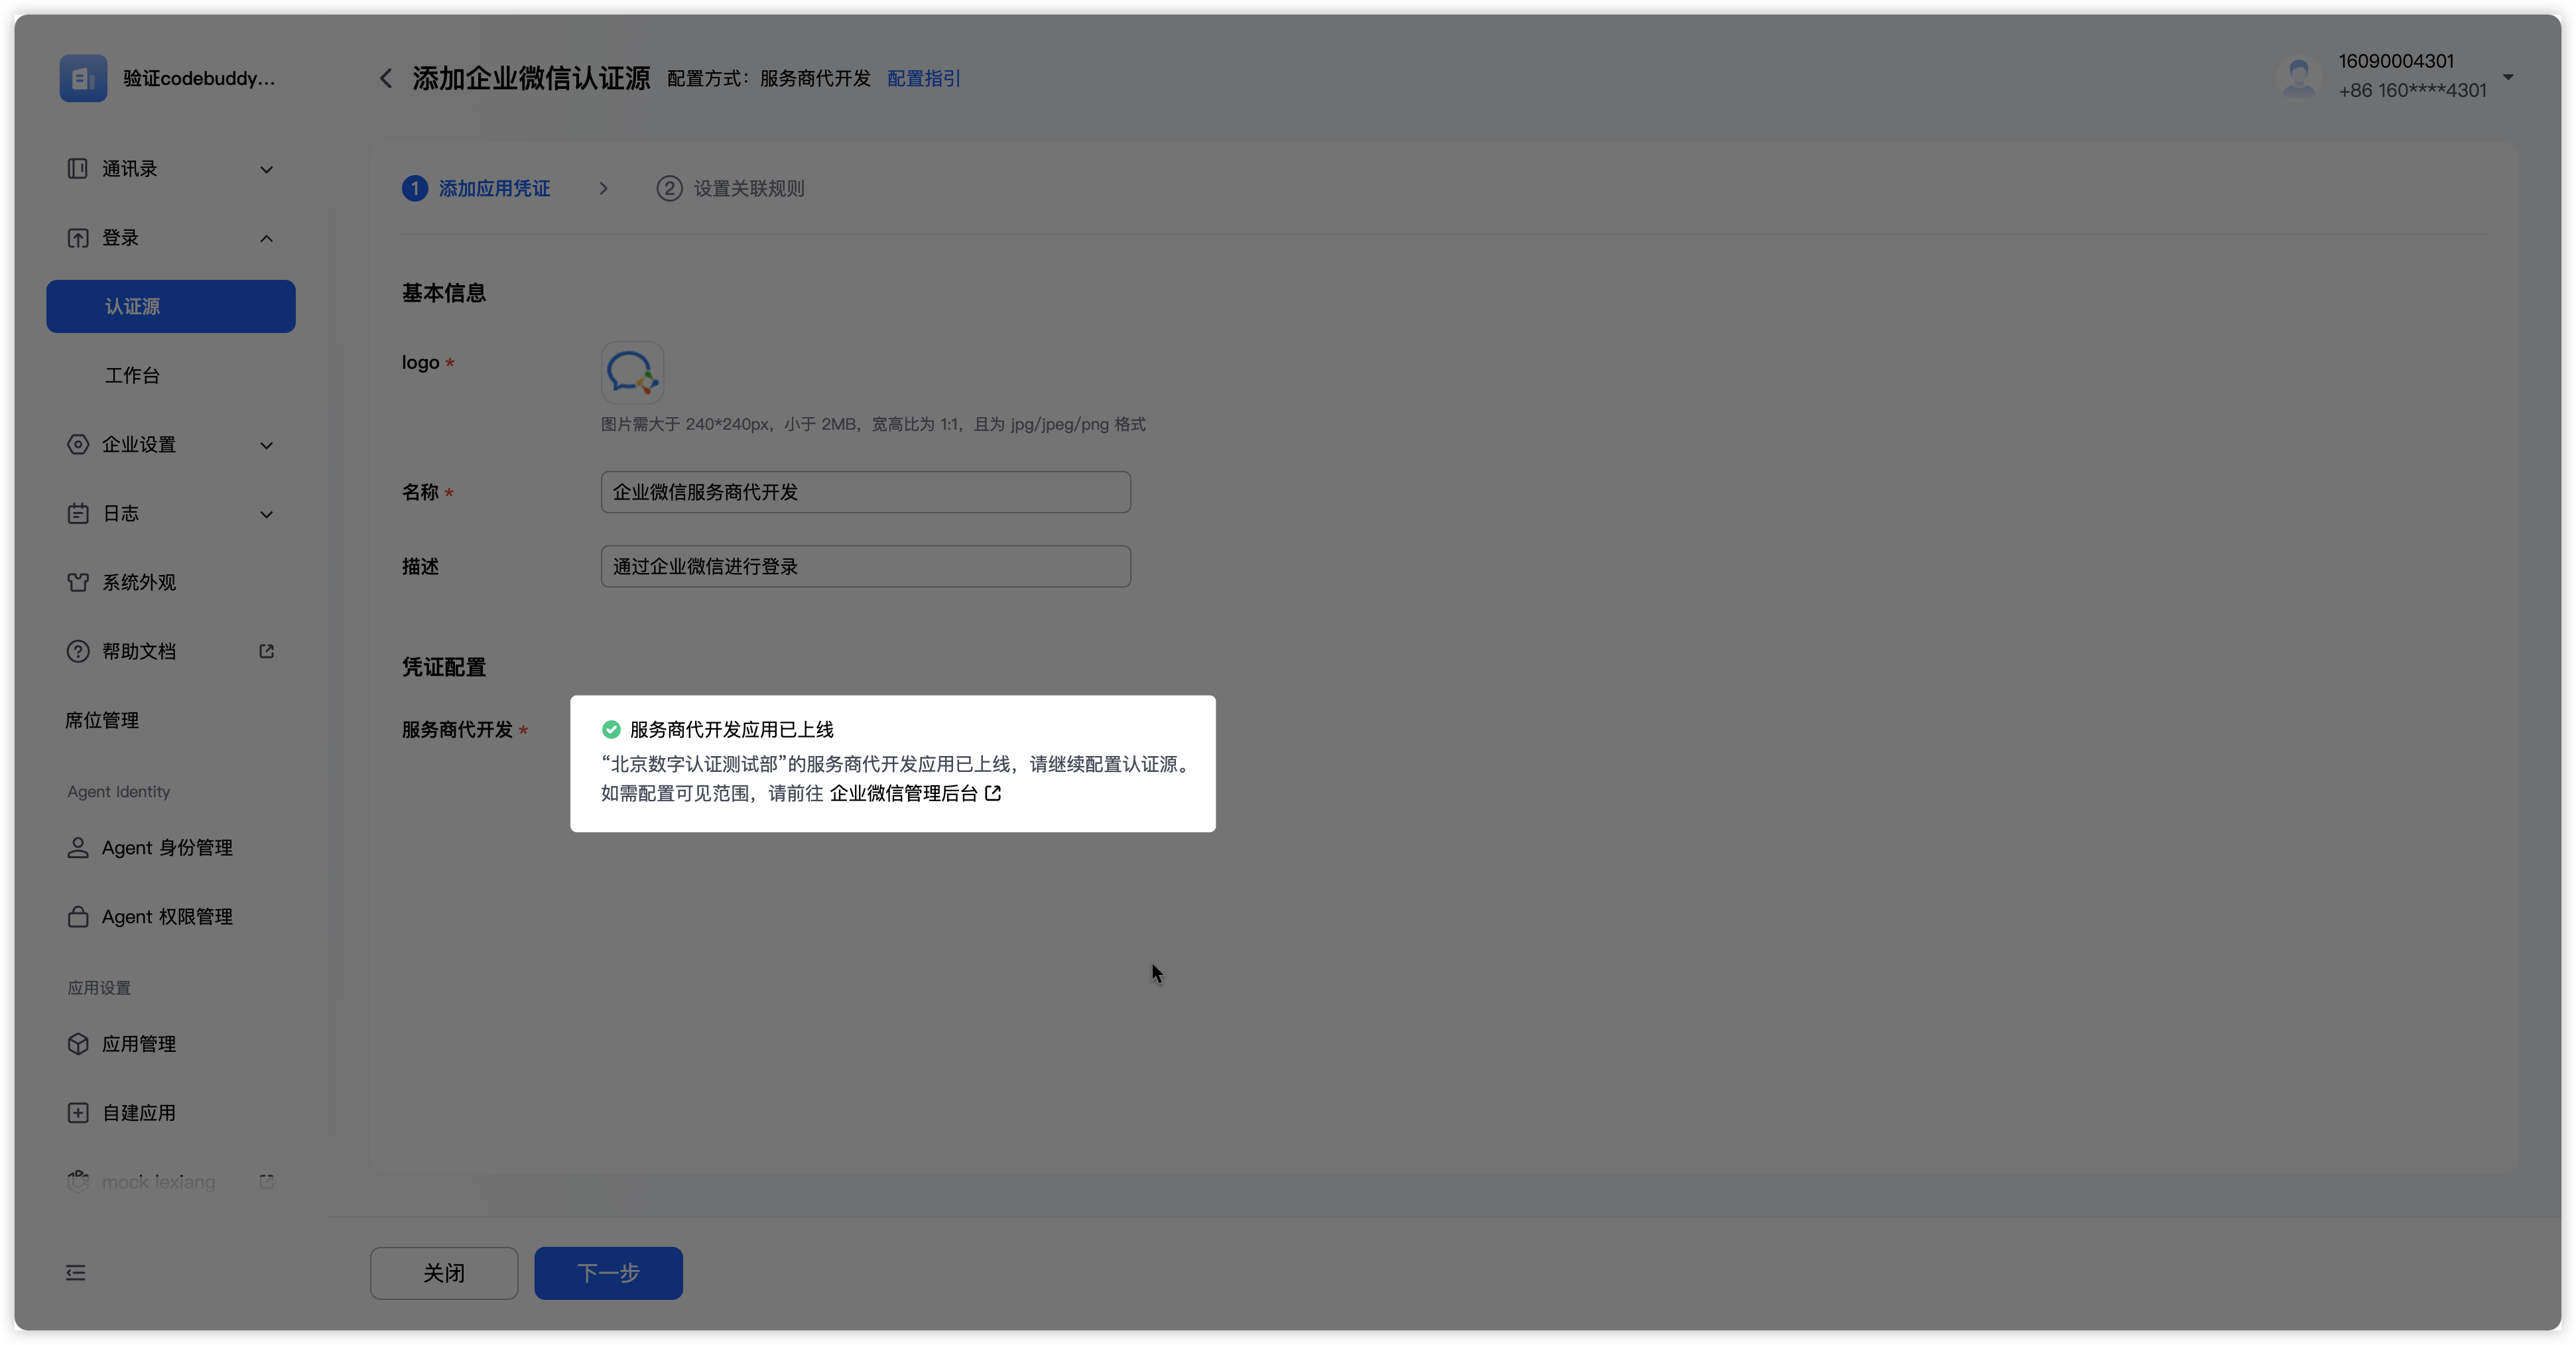Click the user avatar in the header
Screen dimensions: 2576x1345
[2298, 77]
